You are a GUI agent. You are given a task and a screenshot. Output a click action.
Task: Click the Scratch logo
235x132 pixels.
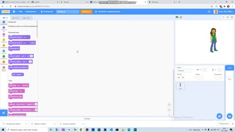pyautogui.click(x=6, y=11)
